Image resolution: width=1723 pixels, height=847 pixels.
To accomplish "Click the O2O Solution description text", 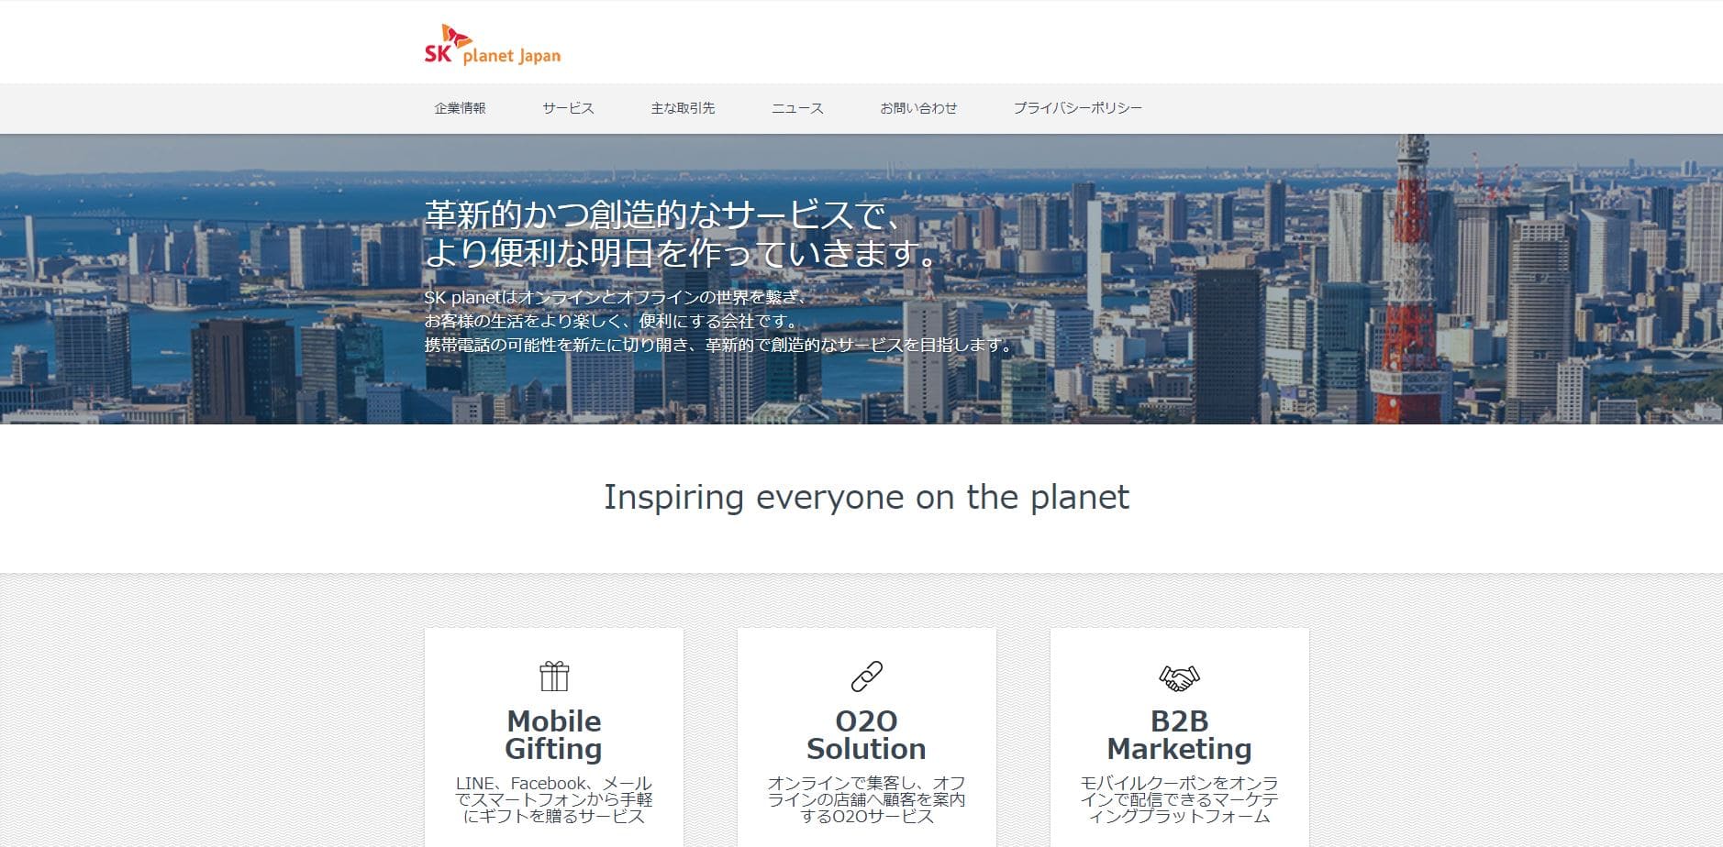I will [x=867, y=800].
